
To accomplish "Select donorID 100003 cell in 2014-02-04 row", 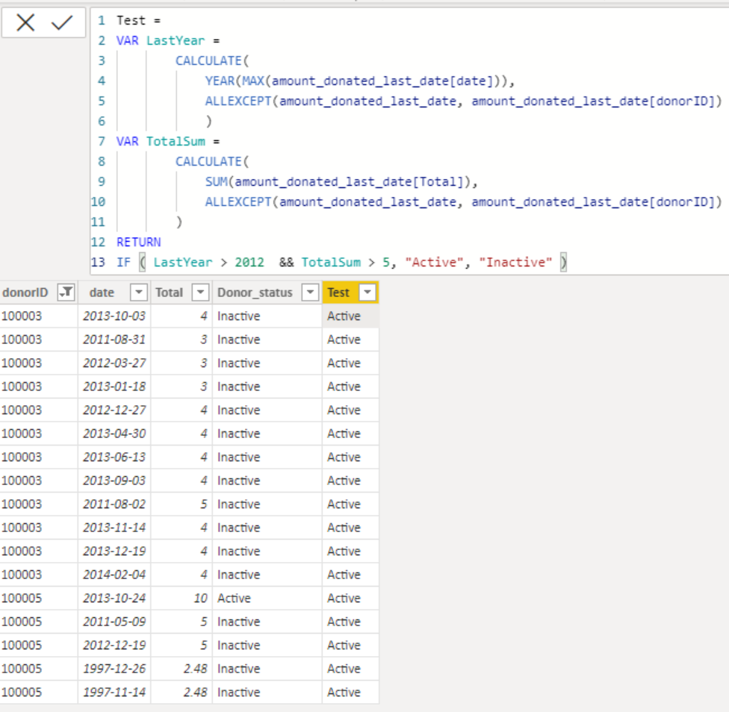I will point(39,575).
